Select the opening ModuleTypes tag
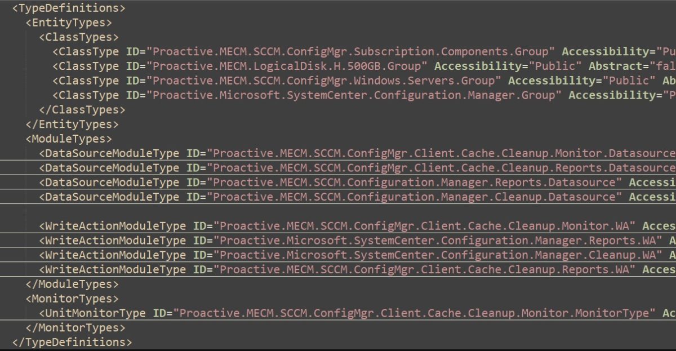Screen dimensions: 676x351 tap(69, 139)
